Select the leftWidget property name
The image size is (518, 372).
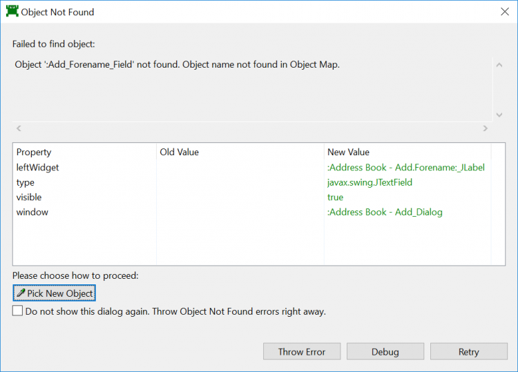click(37, 167)
